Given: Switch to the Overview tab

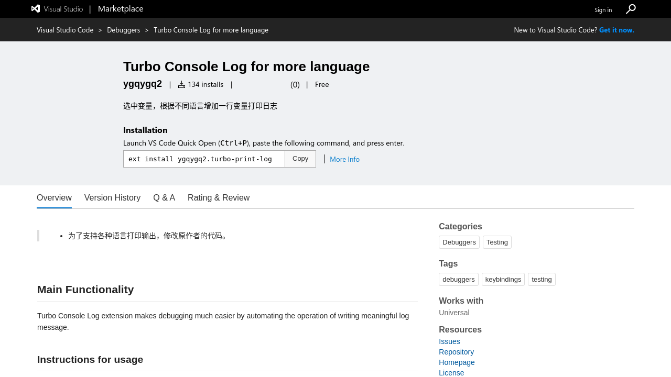Looking at the screenshot, I should pyautogui.click(x=54, y=197).
